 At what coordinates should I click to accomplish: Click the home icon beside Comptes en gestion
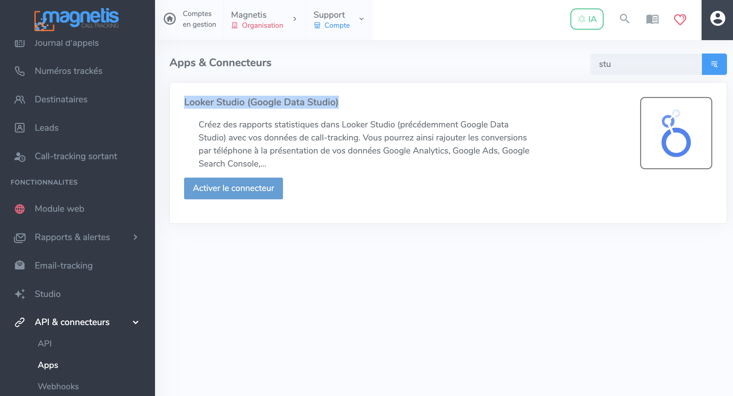[x=170, y=19]
